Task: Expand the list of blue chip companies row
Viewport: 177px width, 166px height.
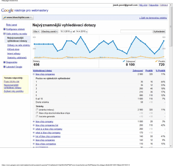Action: coord(34,136)
